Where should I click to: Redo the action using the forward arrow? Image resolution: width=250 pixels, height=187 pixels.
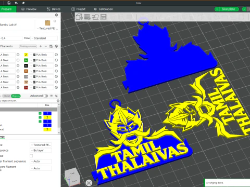tap(23, 3)
